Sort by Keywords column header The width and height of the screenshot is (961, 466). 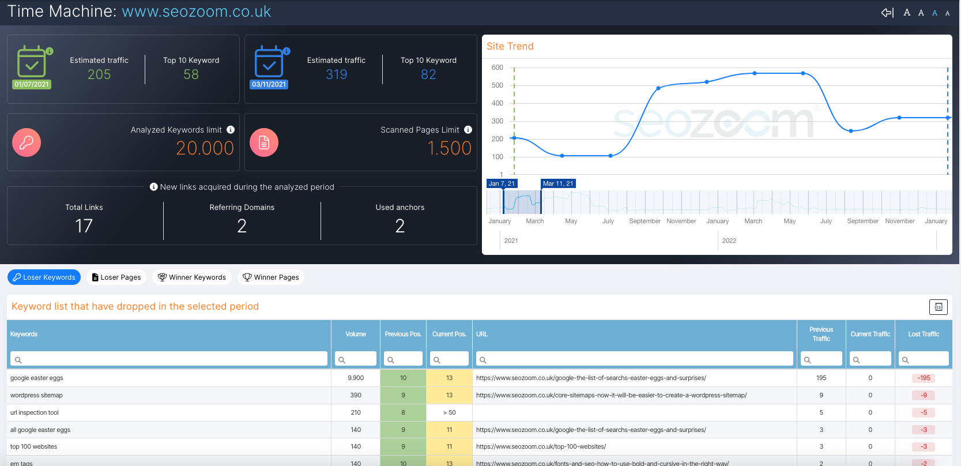click(24, 335)
